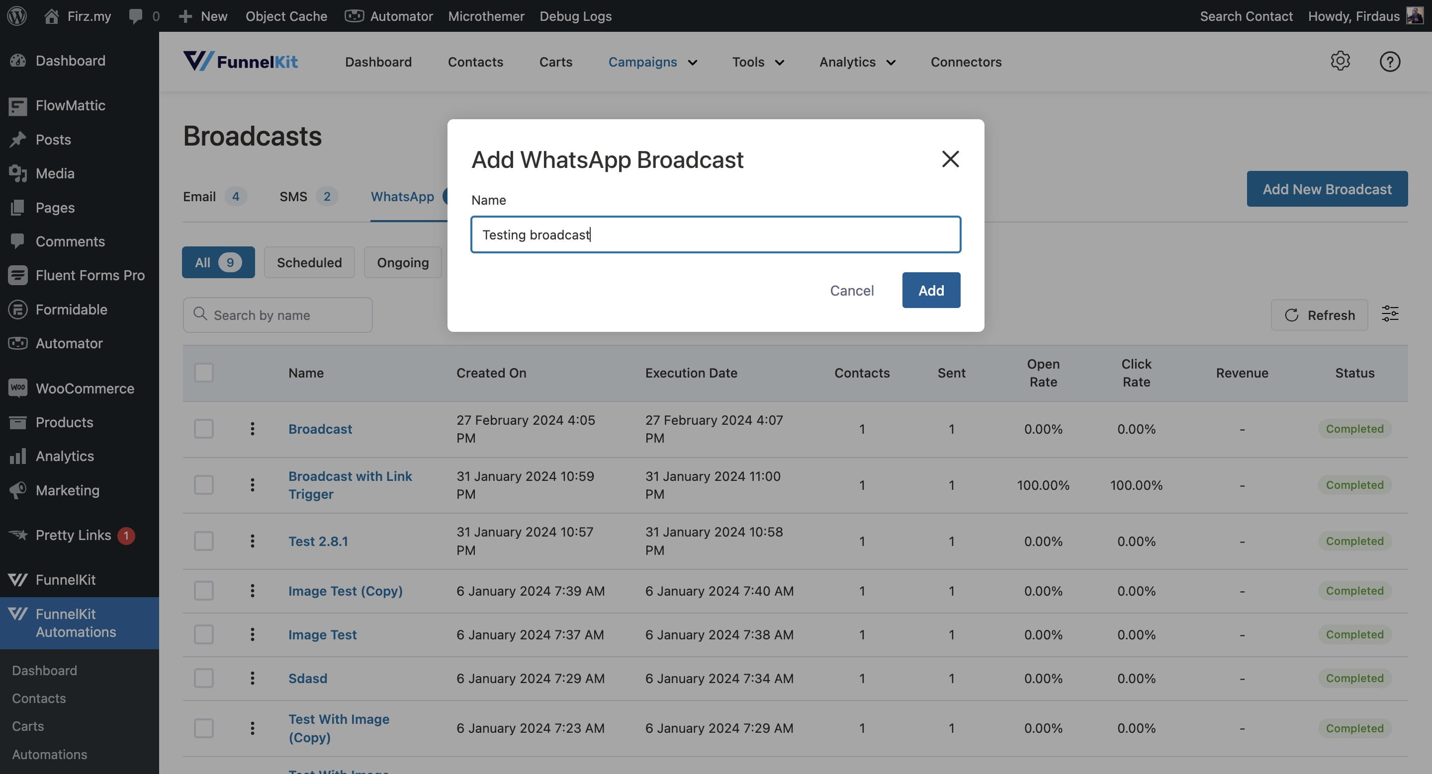Refresh the broadcasts list
The width and height of the screenshot is (1432, 774).
tap(1319, 315)
